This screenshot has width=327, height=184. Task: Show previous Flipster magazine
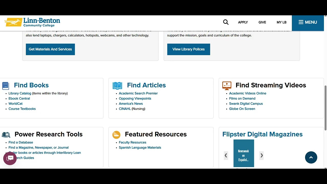click(x=226, y=155)
